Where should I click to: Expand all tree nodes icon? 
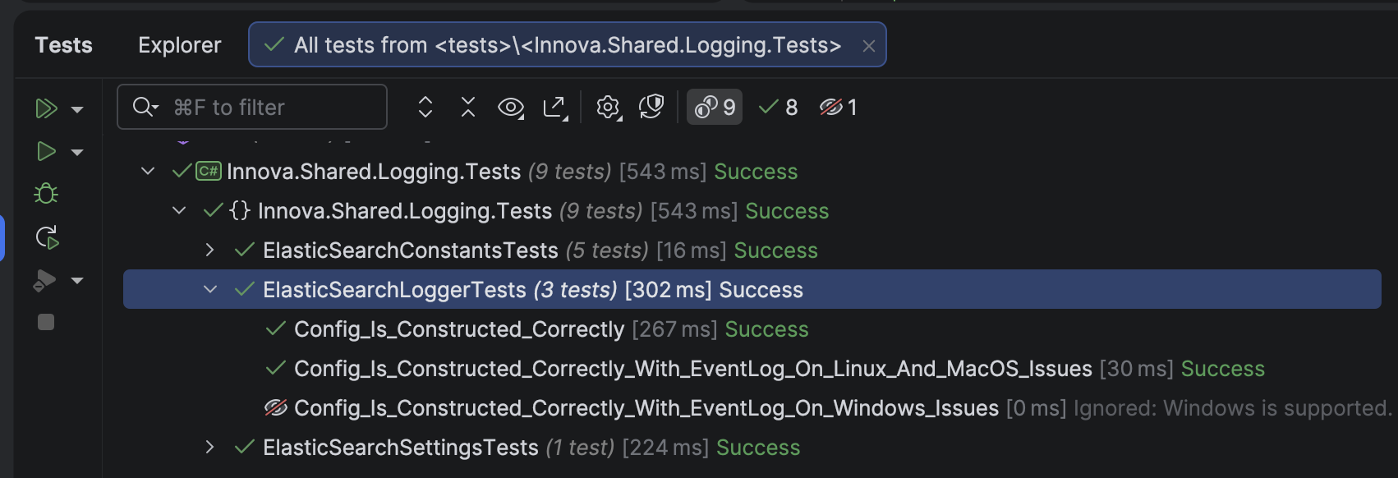pyautogui.click(x=425, y=107)
